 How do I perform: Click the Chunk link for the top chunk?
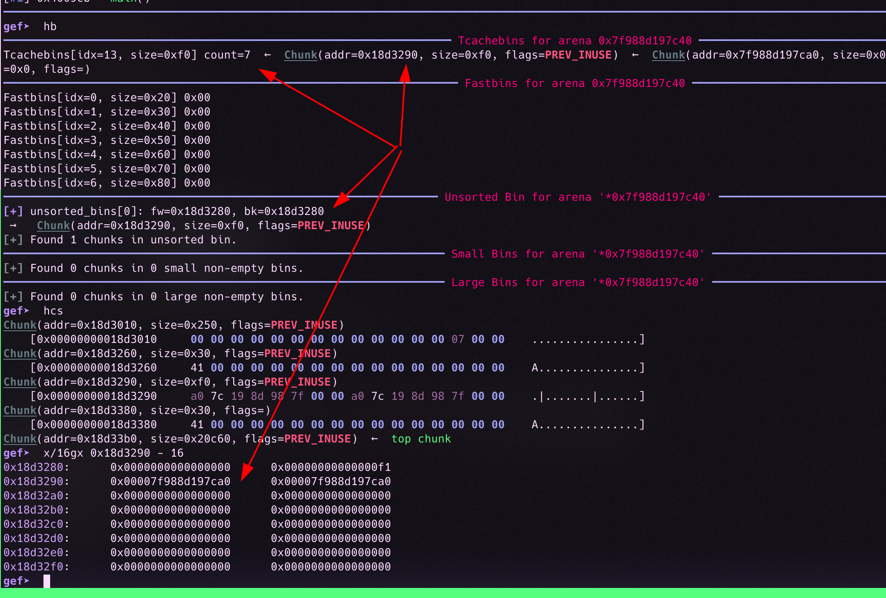click(x=20, y=439)
